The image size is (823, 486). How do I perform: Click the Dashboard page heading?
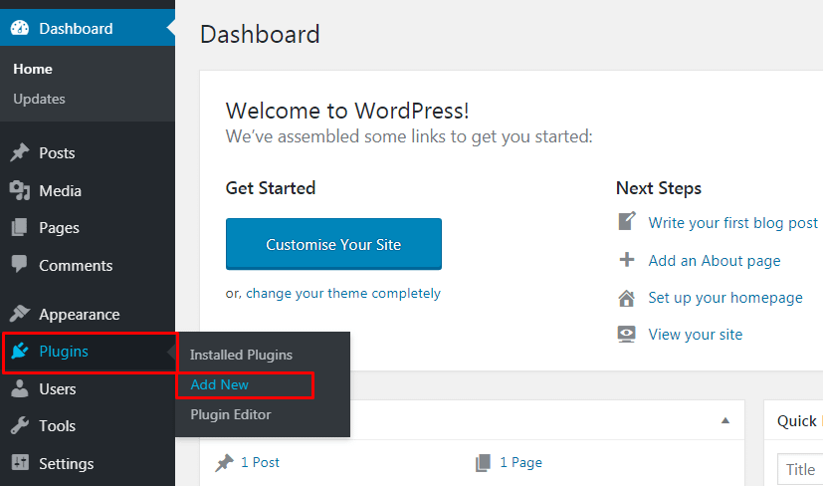(260, 35)
